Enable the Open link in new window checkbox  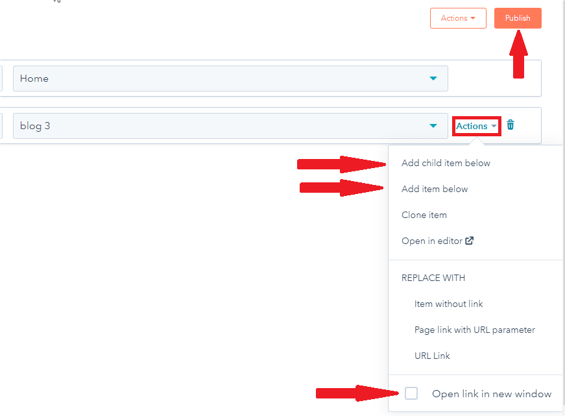tap(411, 393)
